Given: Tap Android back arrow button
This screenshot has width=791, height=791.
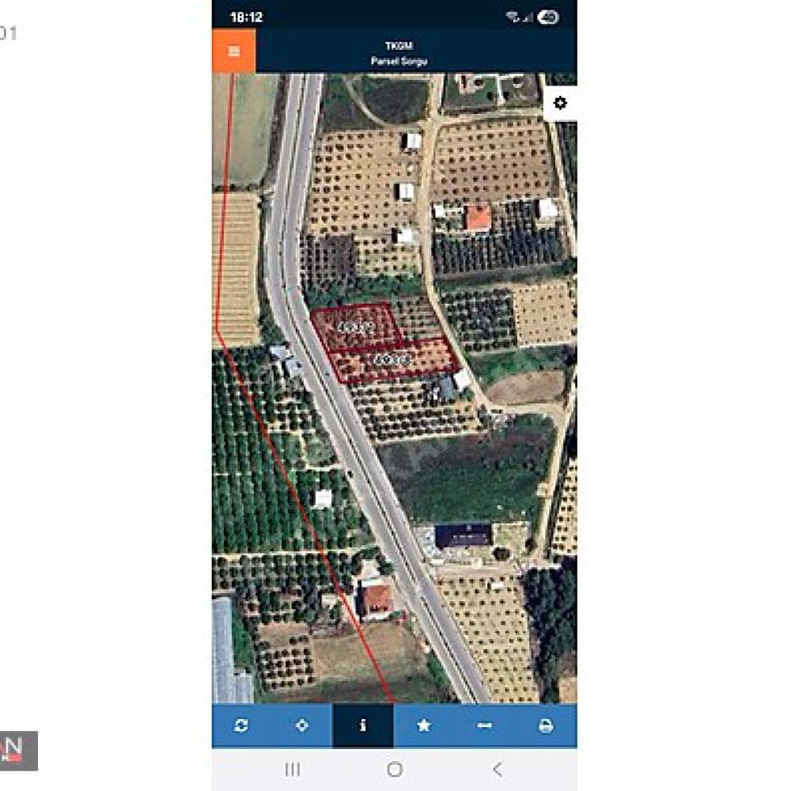Looking at the screenshot, I should (498, 770).
